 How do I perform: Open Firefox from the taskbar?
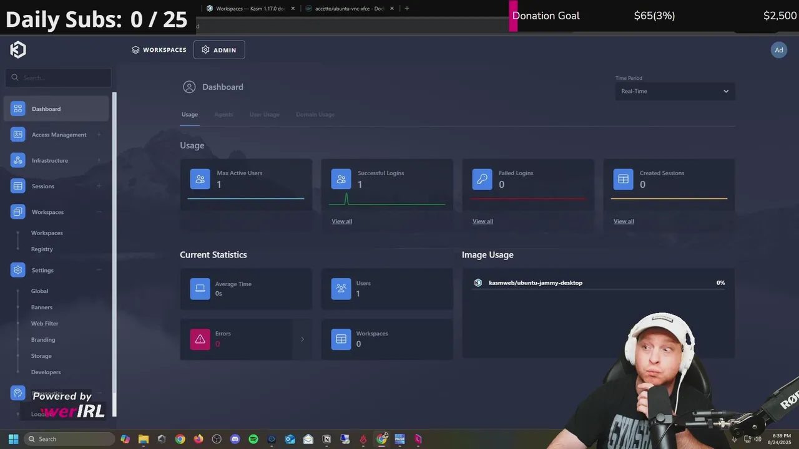[199, 439]
